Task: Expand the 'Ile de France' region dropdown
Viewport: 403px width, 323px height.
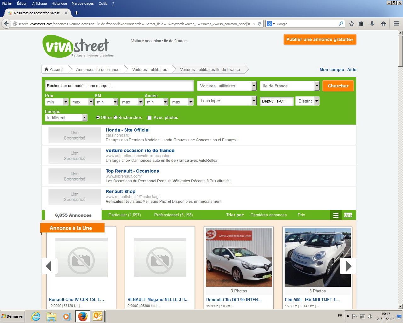Action: coord(289,85)
